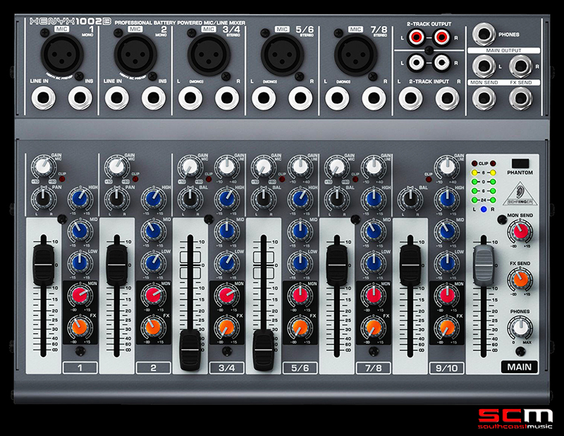Viewport: 564px width, 436px height.
Task: Click the MON SEND output jack
Action: [484, 98]
